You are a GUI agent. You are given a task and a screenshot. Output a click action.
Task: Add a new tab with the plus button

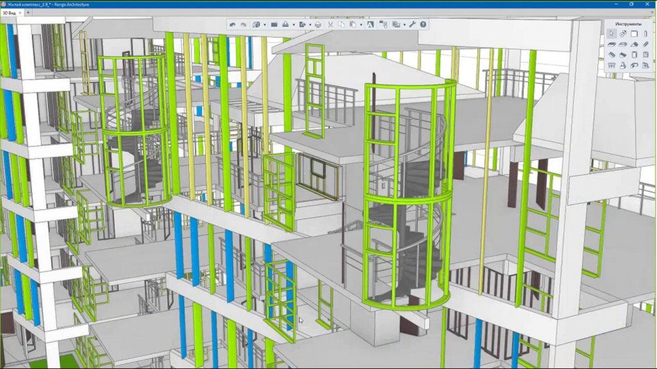click(x=28, y=12)
